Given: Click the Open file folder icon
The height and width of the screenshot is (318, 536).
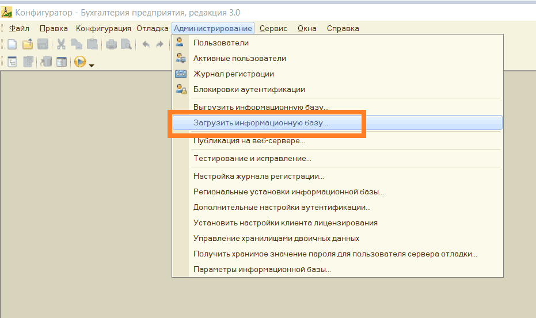Looking at the screenshot, I should [x=27, y=44].
